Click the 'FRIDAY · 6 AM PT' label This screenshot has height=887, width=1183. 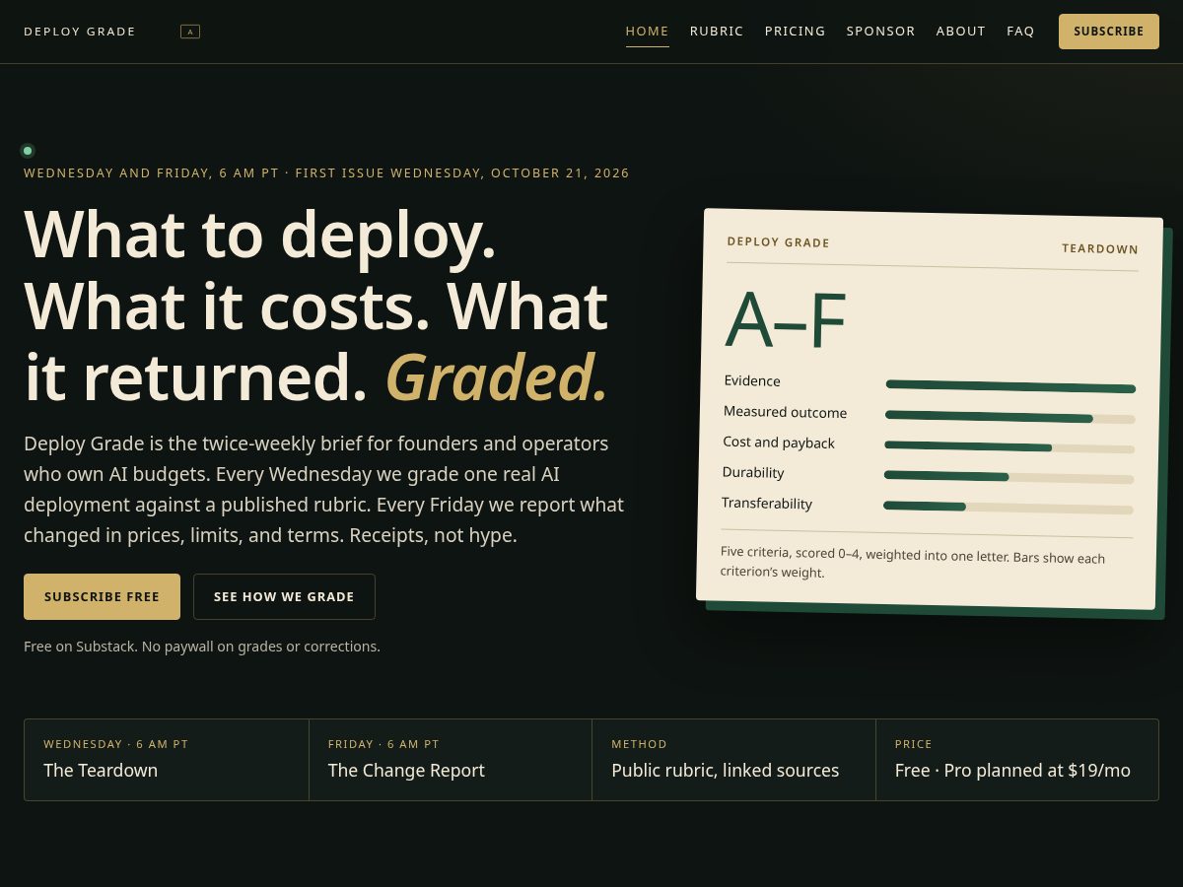click(383, 744)
